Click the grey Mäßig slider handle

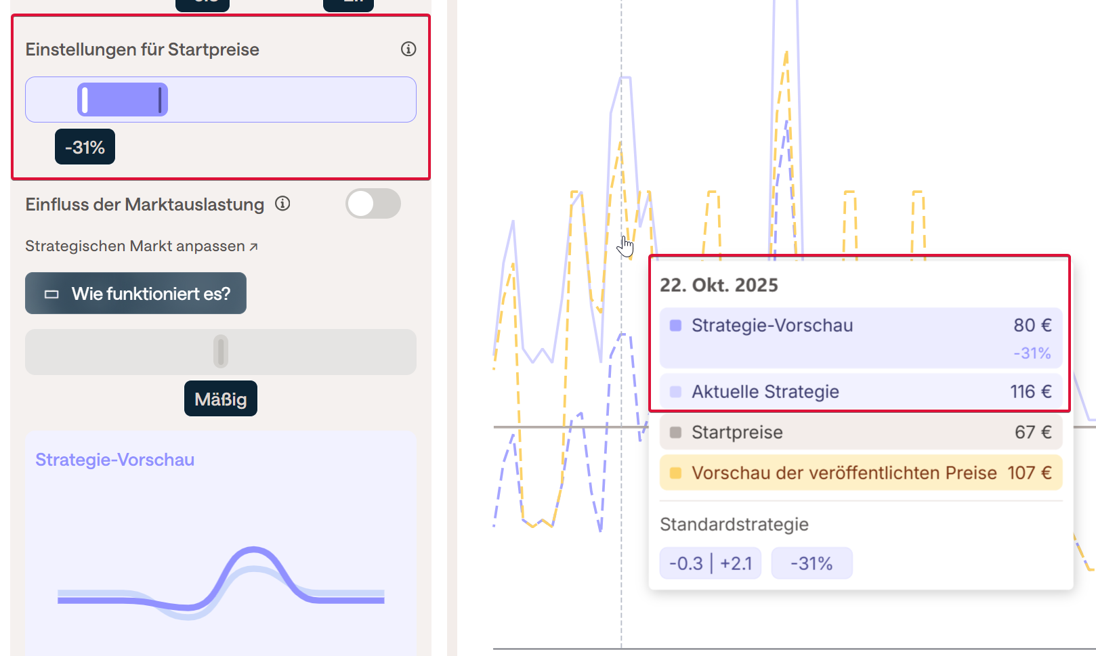coord(220,351)
